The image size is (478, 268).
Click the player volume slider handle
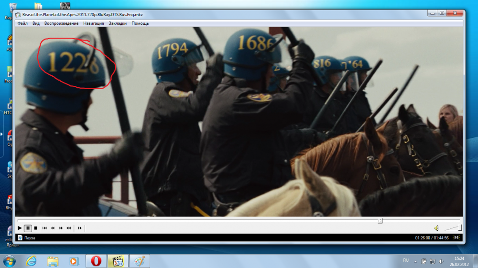(x=460, y=227)
